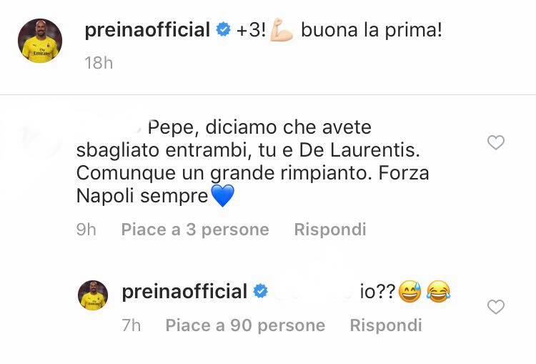
Task: Click the verified badge in the reply
Action: [x=260, y=292]
